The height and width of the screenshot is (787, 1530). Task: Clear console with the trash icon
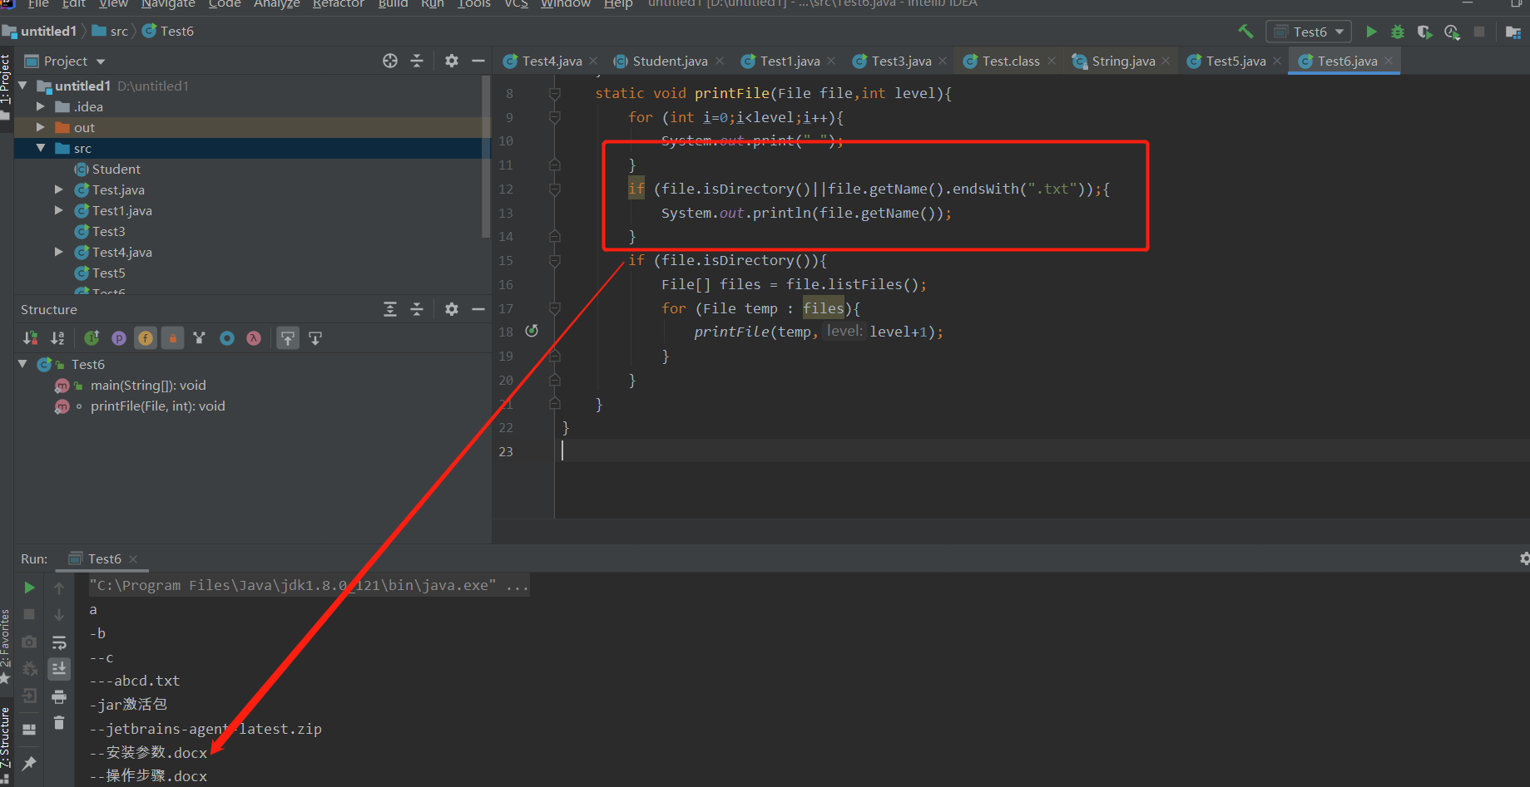point(59,723)
